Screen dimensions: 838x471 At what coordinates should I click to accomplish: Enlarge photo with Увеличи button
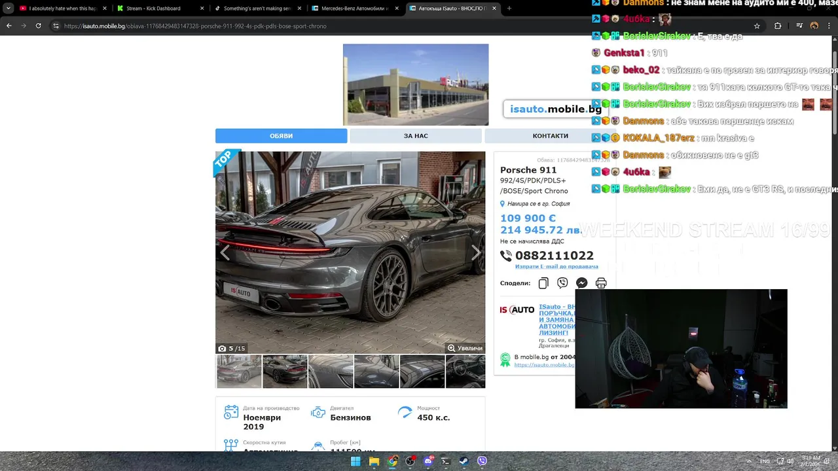point(465,348)
